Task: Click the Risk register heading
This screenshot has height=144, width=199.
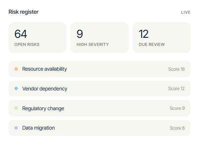Action: tap(24, 12)
